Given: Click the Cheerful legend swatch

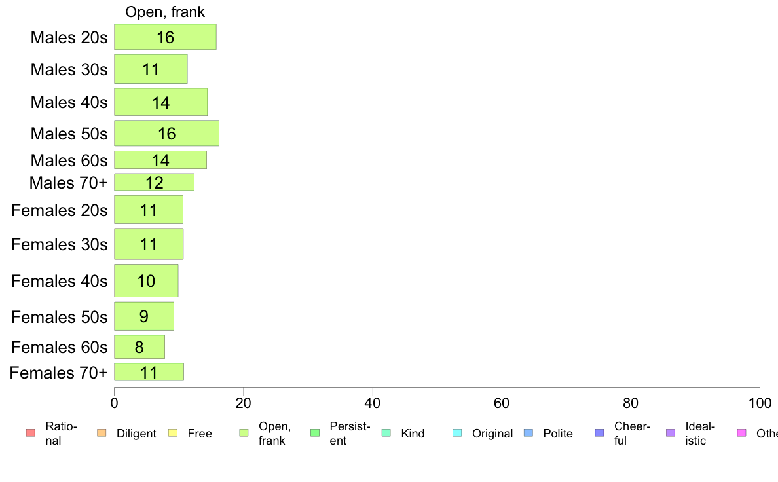Looking at the screenshot, I should coord(599,433).
